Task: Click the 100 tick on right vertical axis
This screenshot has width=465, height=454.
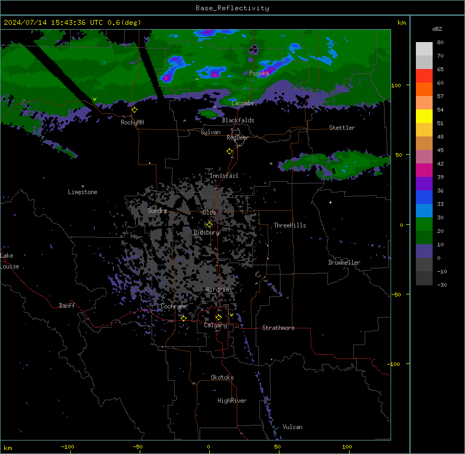Action: (396, 85)
